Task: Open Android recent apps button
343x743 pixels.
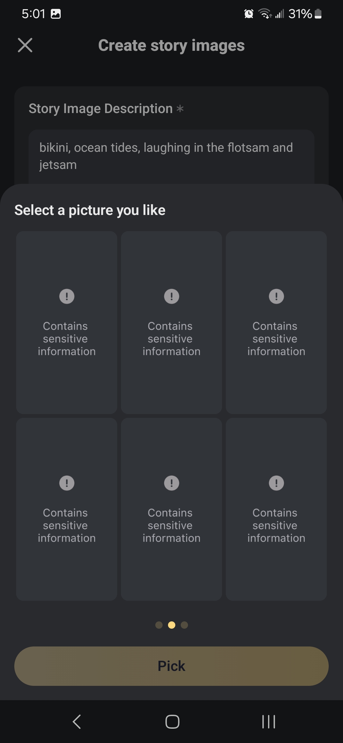Action: 268,722
